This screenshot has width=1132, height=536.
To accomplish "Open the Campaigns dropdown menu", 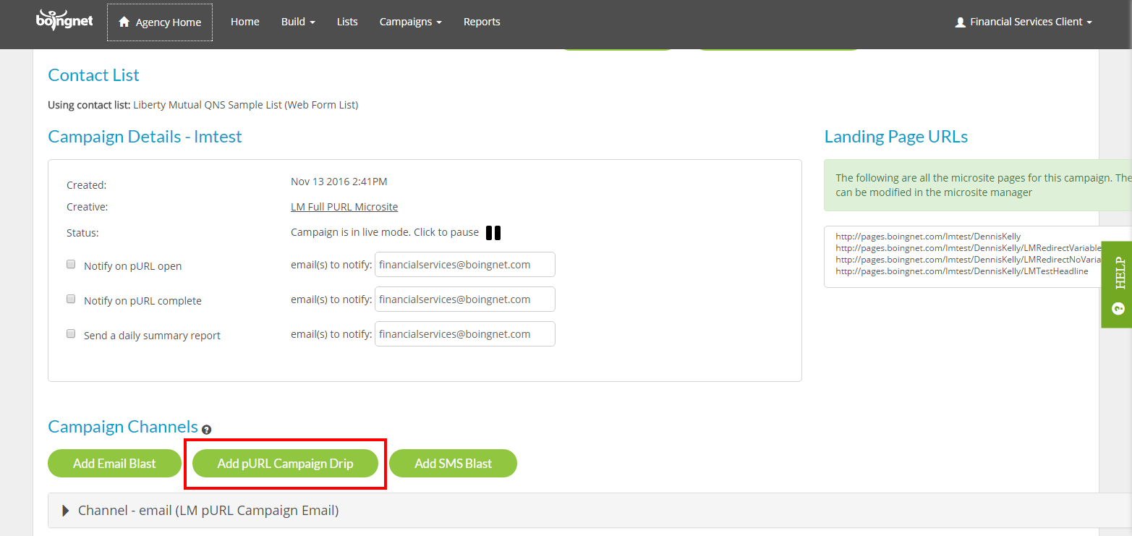I will (410, 22).
